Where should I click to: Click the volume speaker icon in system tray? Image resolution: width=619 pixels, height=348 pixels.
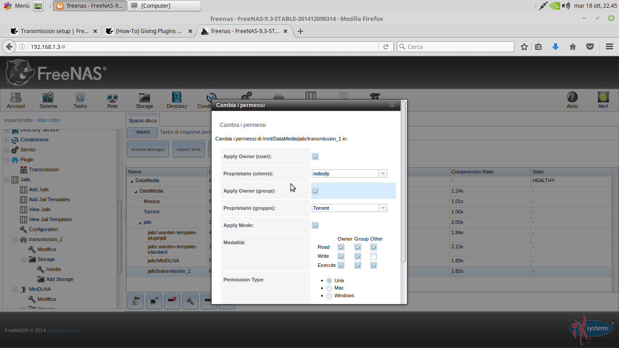click(566, 6)
